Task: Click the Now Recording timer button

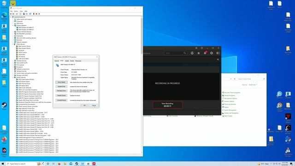Action: coord(167,105)
